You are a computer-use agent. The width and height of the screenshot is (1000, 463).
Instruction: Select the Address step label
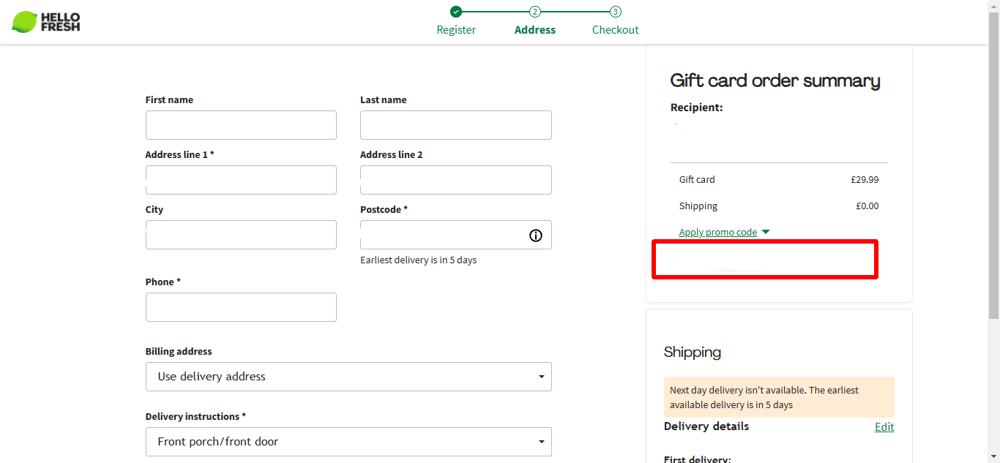(535, 30)
